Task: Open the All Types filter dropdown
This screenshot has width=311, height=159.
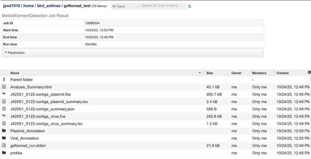Action: click(x=124, y=6)
